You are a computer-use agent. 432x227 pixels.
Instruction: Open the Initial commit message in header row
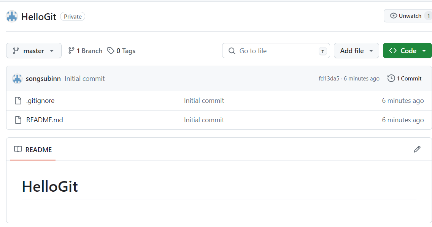click(x=84, y=79)
